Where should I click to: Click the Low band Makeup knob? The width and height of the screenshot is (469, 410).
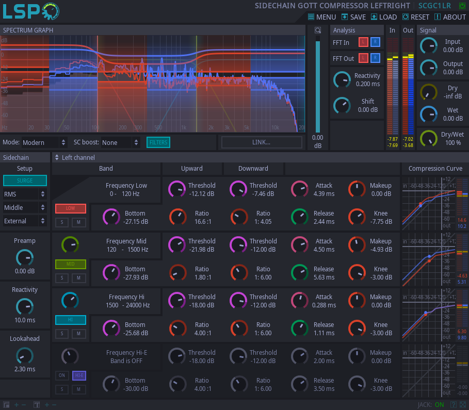[x=357, y=189]
